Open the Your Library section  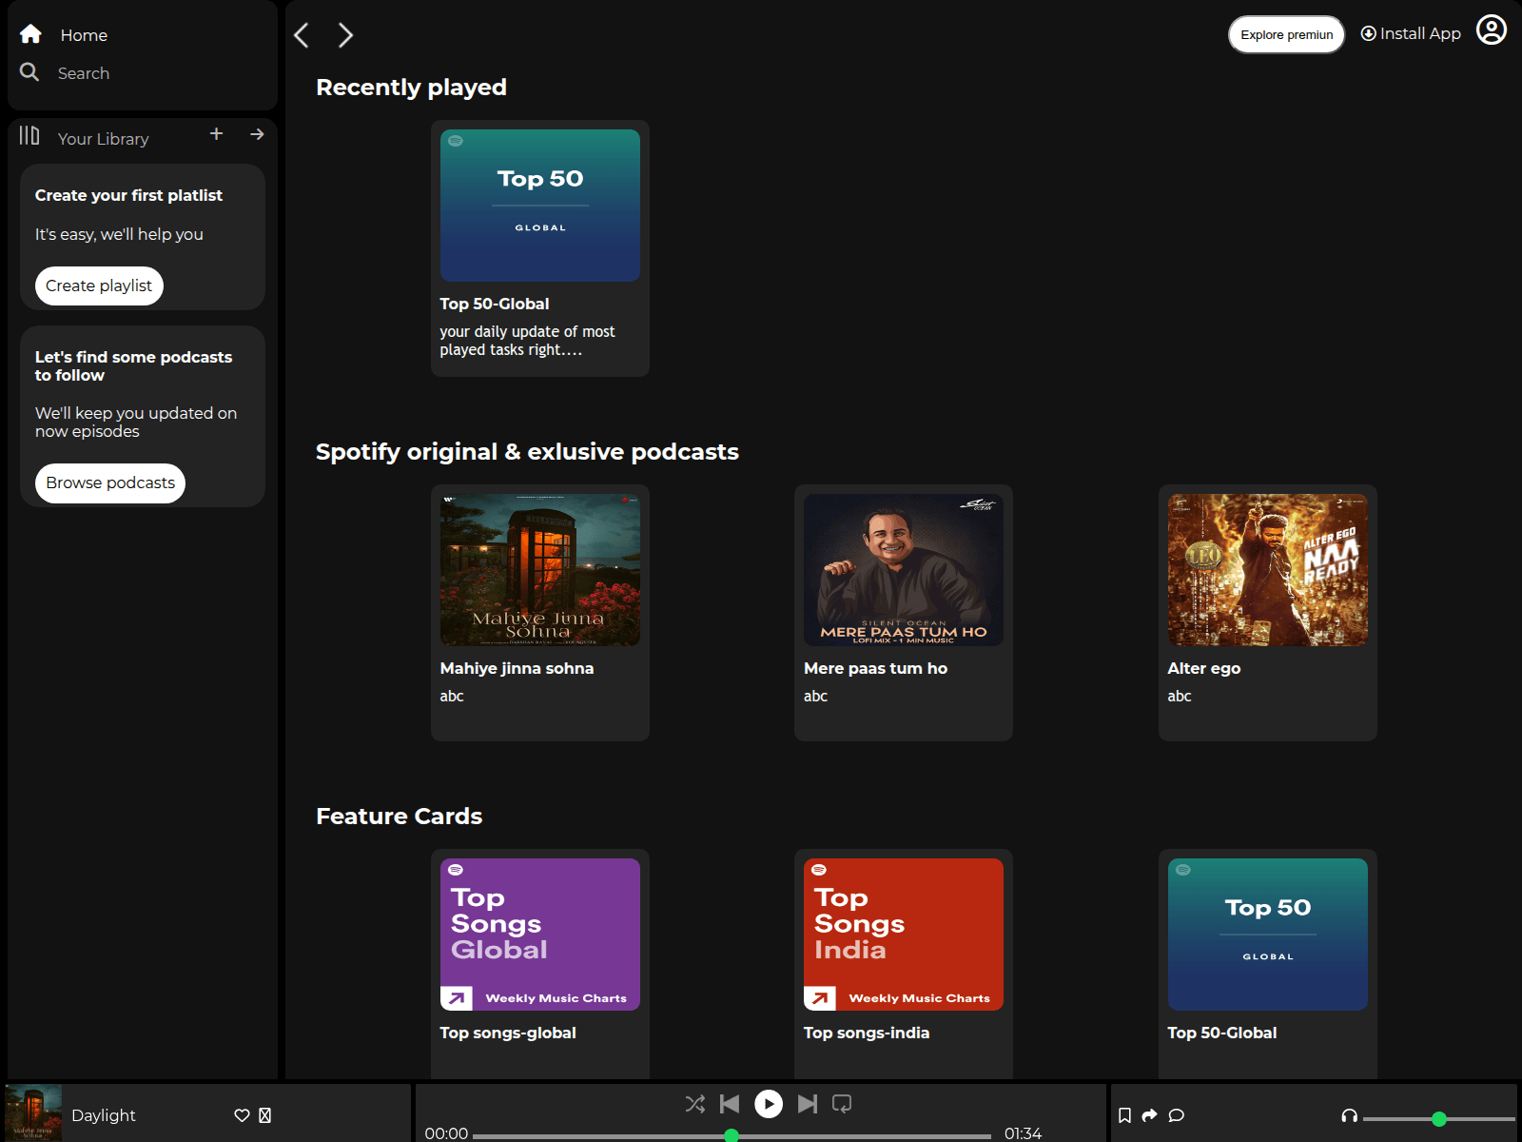(x=103, y=139)
